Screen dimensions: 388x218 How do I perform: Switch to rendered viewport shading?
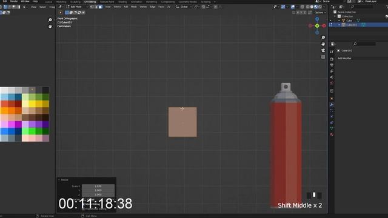coord(320,7)
